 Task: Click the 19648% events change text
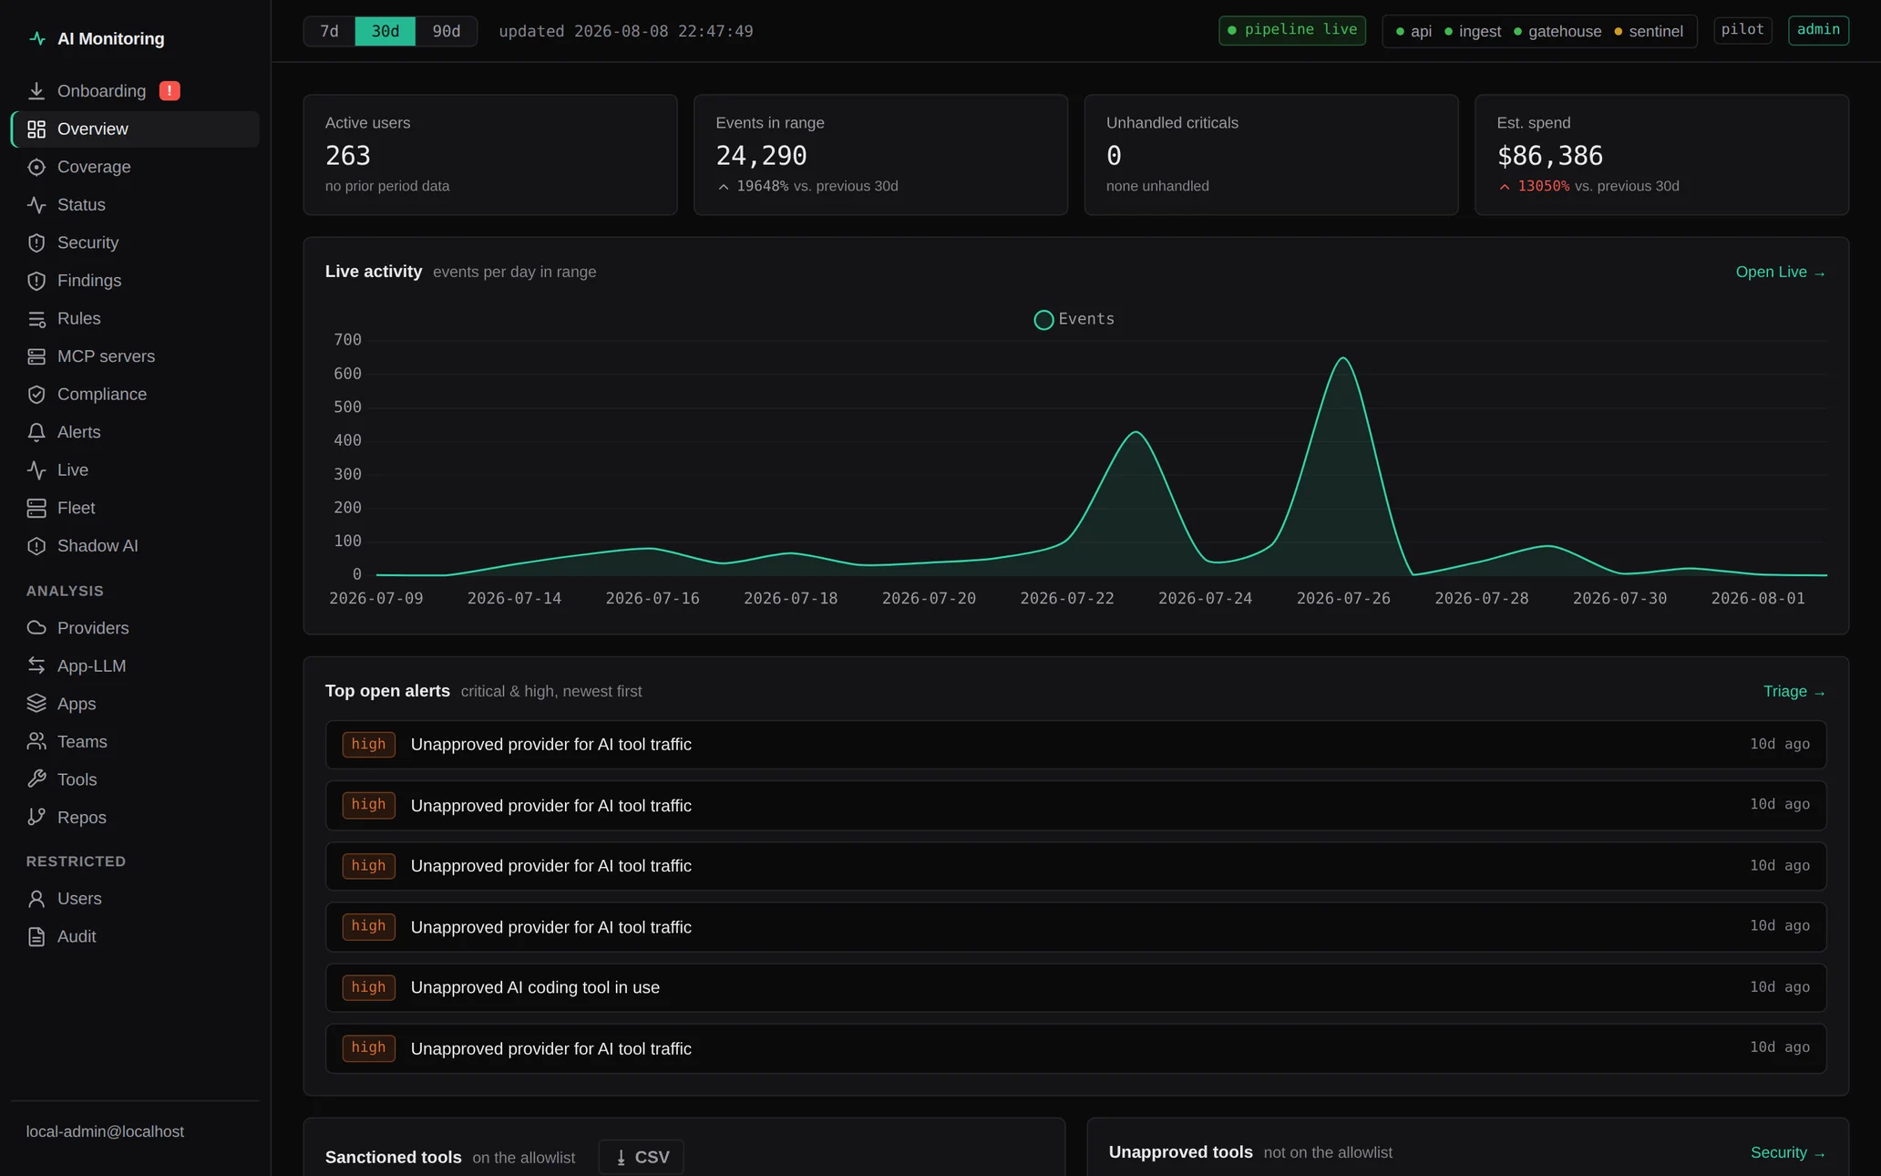(762, 186)
